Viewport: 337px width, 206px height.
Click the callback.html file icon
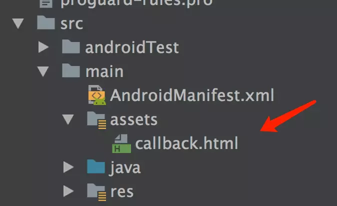coord(121,143)
